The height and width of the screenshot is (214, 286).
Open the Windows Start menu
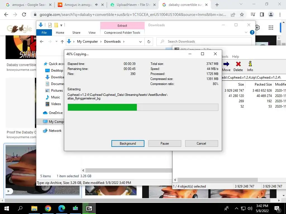coord(7,208)
